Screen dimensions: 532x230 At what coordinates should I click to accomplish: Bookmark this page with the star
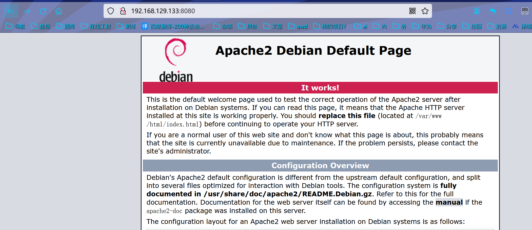point(425,11)
